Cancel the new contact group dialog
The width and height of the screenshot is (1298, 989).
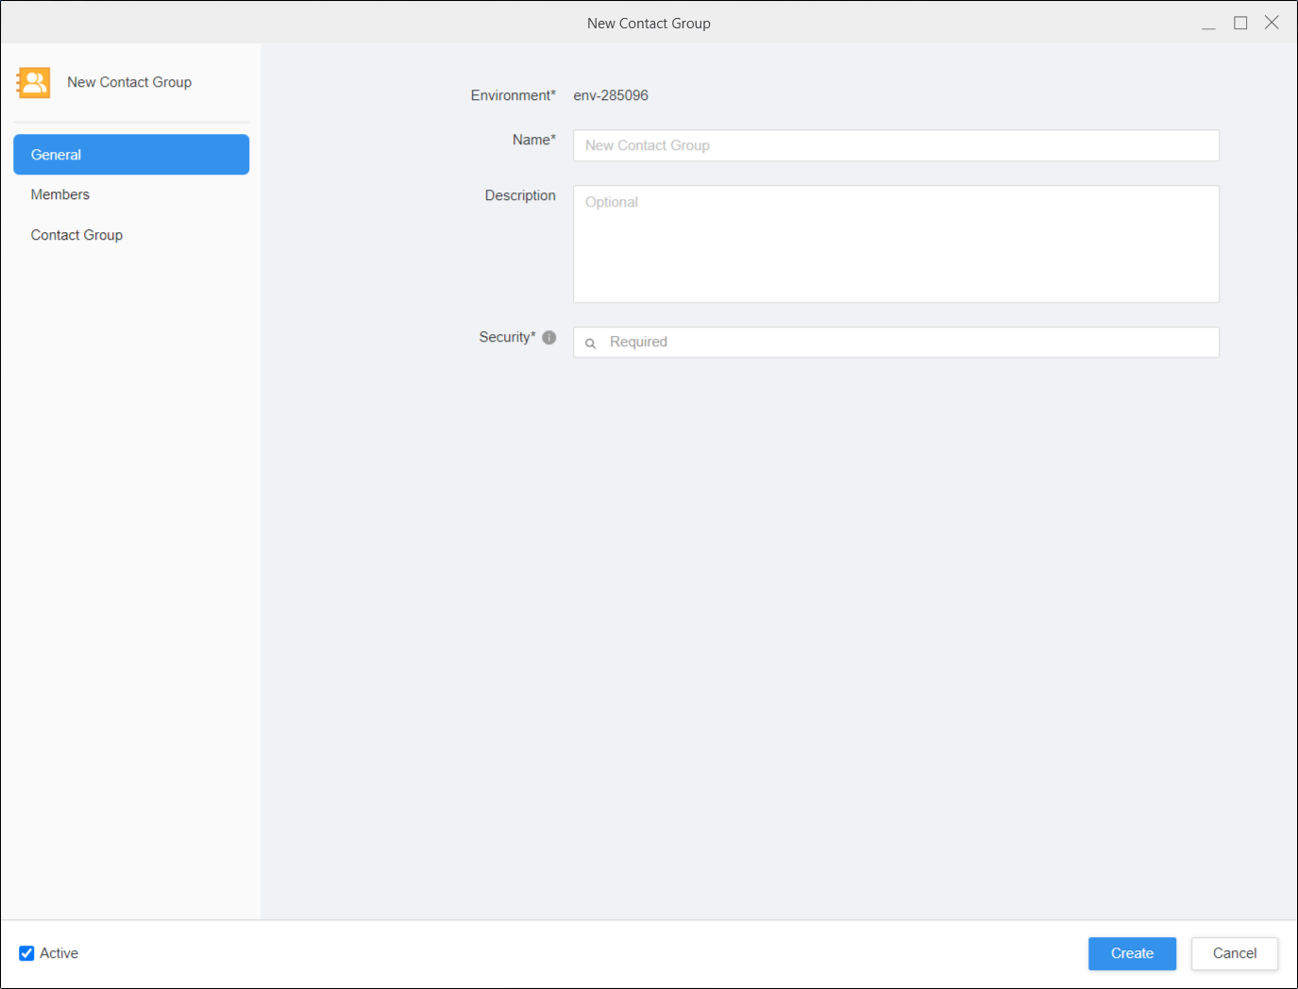[1234, 953]
